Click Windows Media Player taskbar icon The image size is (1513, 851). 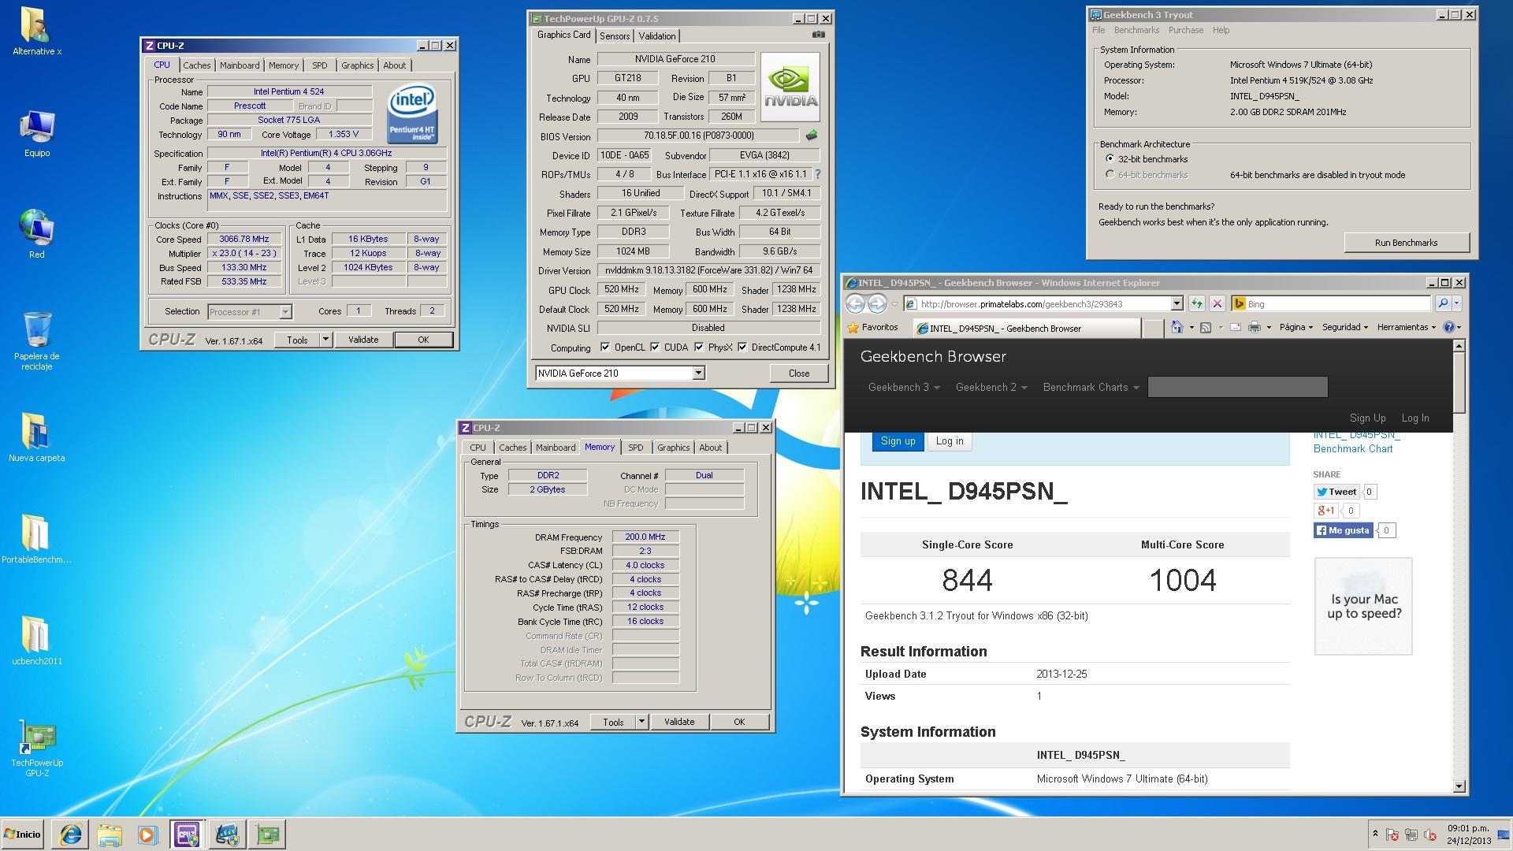[147, 834]
